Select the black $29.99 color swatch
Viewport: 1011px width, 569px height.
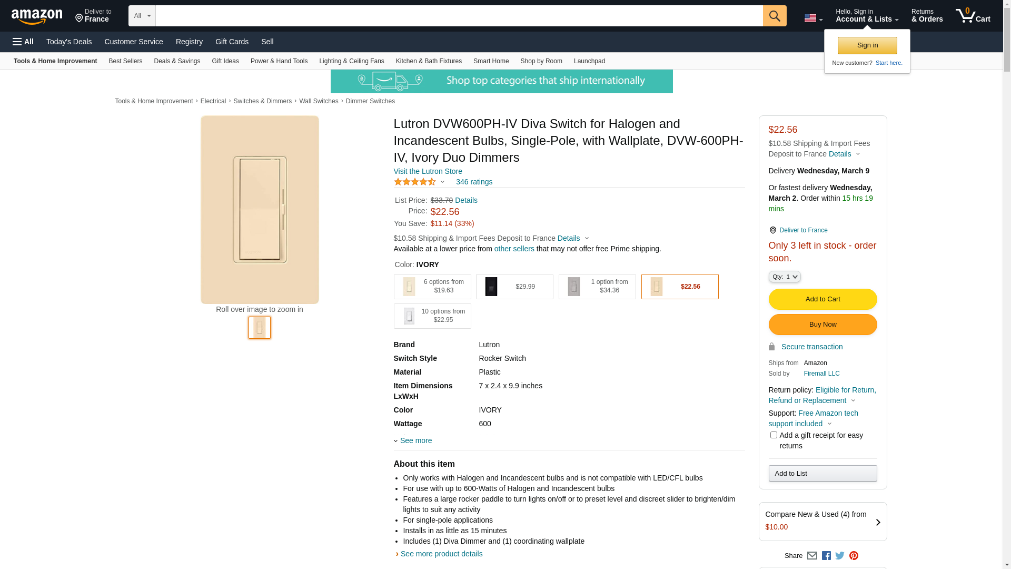tap(514, 287)
